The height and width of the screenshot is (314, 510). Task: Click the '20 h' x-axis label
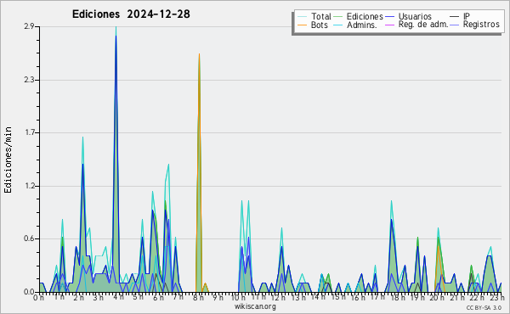(436, 298)
